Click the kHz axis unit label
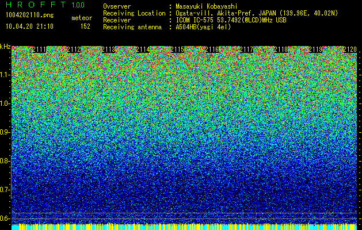Screen dimensions: 362x230 (5, 47)
